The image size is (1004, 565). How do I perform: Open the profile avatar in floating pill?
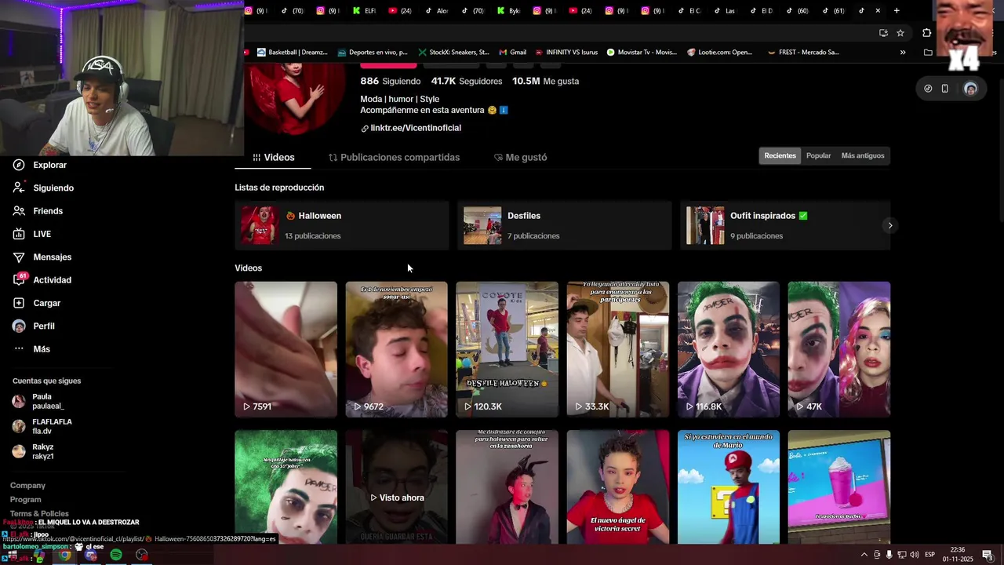[970, 89]
